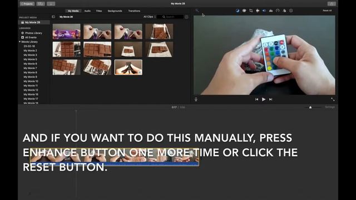Select the purple Dairy Milk wrapper clip

pos(67,32)
